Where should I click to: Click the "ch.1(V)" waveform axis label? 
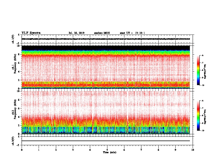(x=13, y=39)
